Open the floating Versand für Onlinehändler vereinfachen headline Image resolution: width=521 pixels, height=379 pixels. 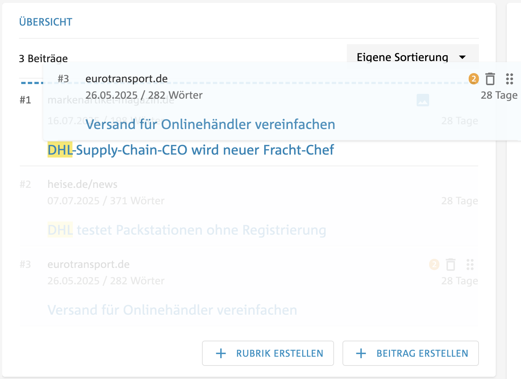[x=210, y=124]
